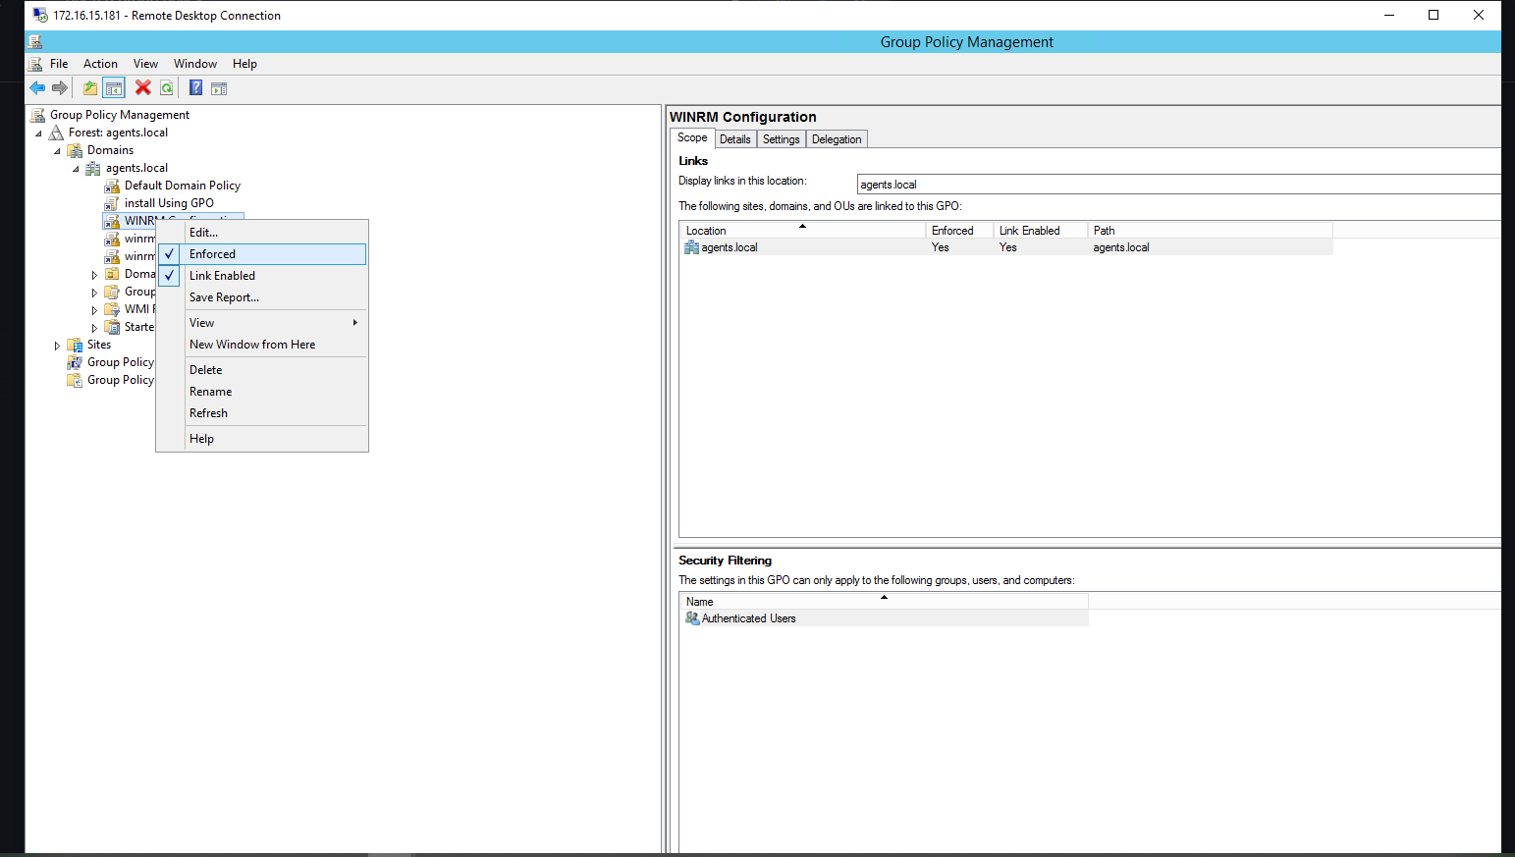Expand the Domain Controllers tree node
Viewport: 1515px width, 857px height.
pos(94,275)
